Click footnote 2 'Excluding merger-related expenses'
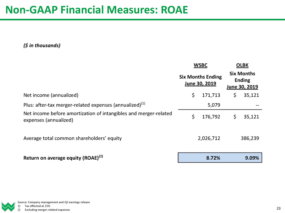285x213 pixels. pos(47,210)
